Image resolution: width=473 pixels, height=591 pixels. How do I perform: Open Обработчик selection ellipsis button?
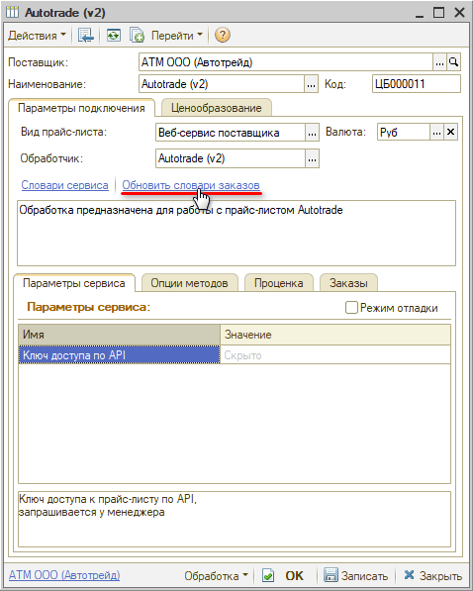point(312,158)
